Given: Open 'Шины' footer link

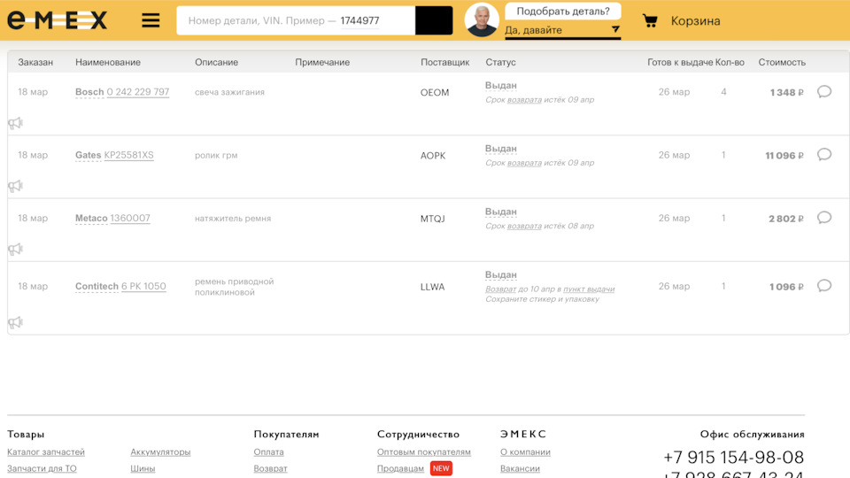Looking at the screenshot, I should (x=143, y=468).
